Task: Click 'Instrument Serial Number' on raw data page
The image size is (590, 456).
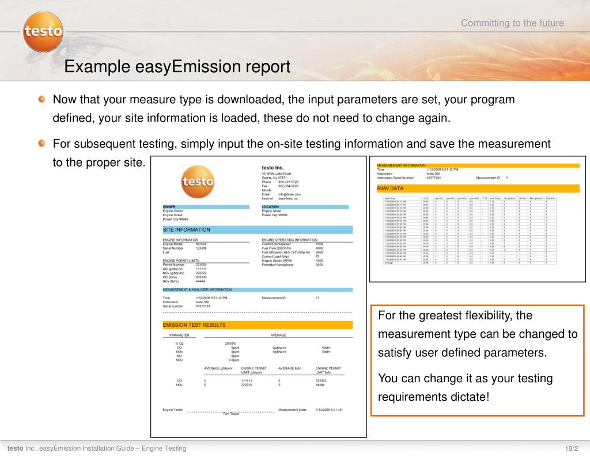Action: 395,178
